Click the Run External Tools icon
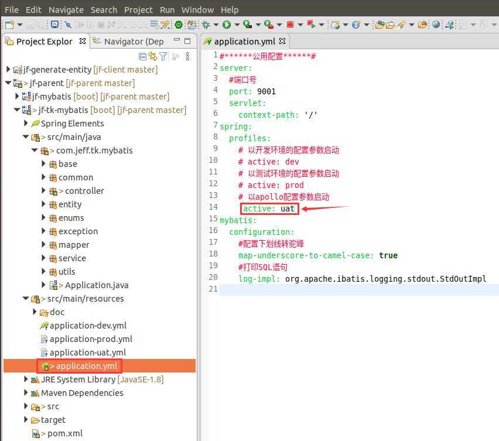 click(x=269, y=25)
